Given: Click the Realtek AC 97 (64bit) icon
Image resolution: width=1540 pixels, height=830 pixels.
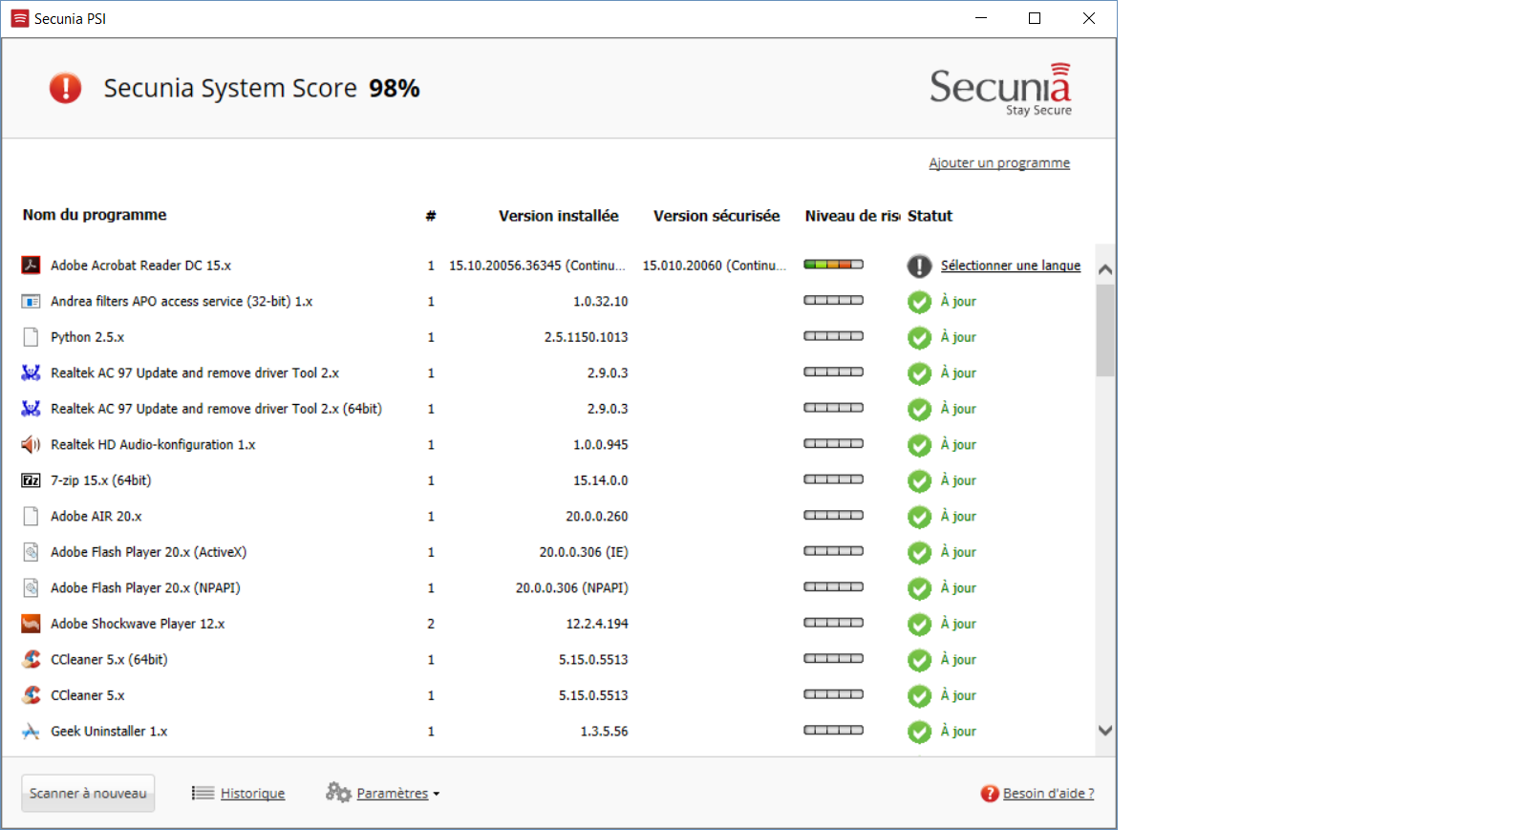Looking at the screenshot, I should 31,409.
